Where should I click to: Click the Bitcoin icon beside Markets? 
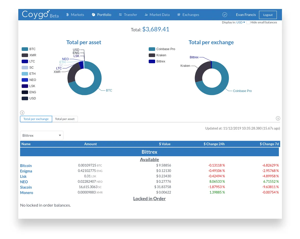(x=67, y=15)
